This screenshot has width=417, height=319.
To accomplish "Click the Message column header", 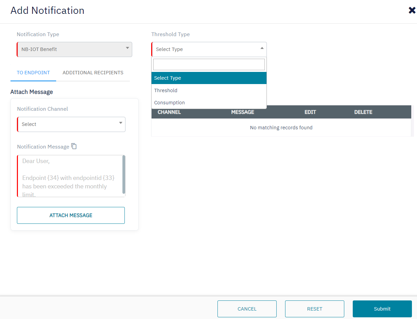I will tap(242, 112).
